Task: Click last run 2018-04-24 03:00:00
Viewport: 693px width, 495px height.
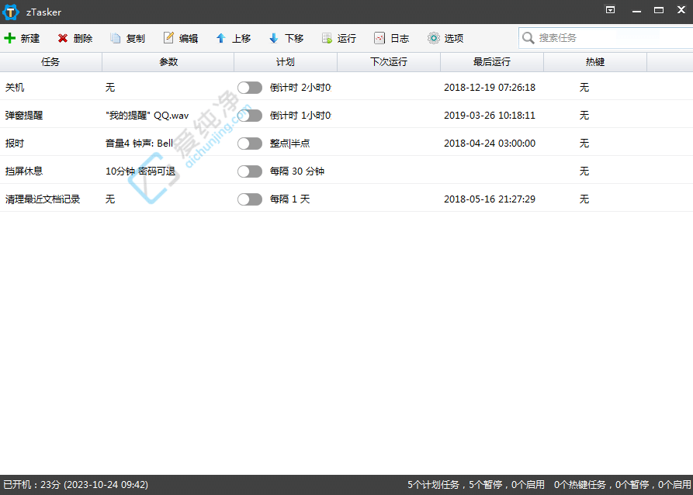Action: point(490,144)
